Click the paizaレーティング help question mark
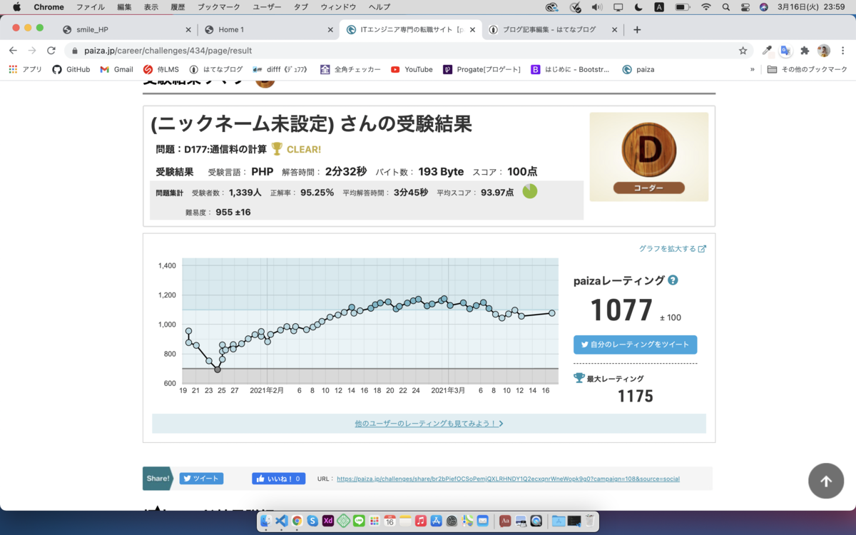The width and height of the screenshot is (856, 535). click(673, 280)
